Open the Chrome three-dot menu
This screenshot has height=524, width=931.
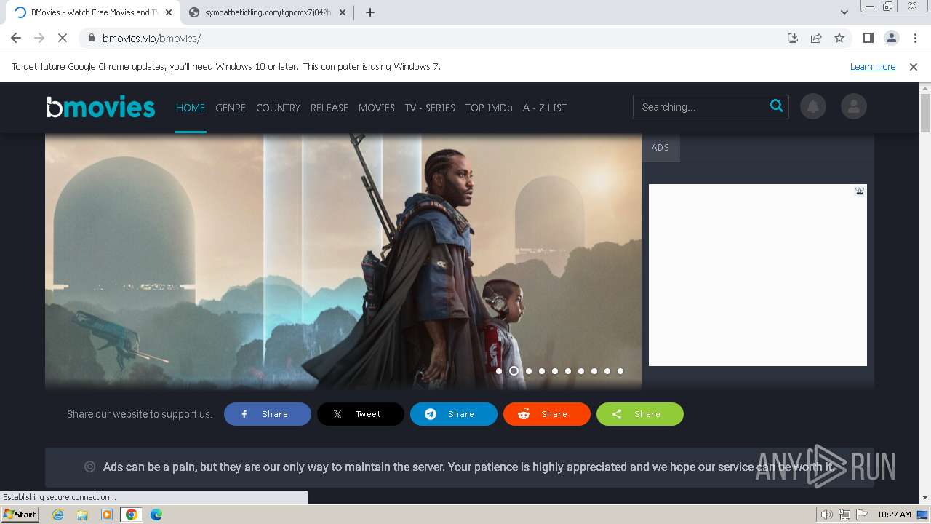pyautogui.click(x=915, y=39)
